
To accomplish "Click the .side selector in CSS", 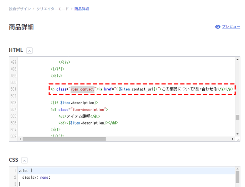I will (24, 171).
